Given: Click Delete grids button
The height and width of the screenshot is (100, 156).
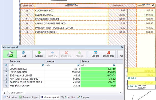Looking at the screenshot, I should click(109, 54).
